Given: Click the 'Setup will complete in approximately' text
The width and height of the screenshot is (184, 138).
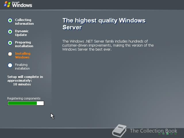Looking at the screenshot, I should click(x=25, y=78).
